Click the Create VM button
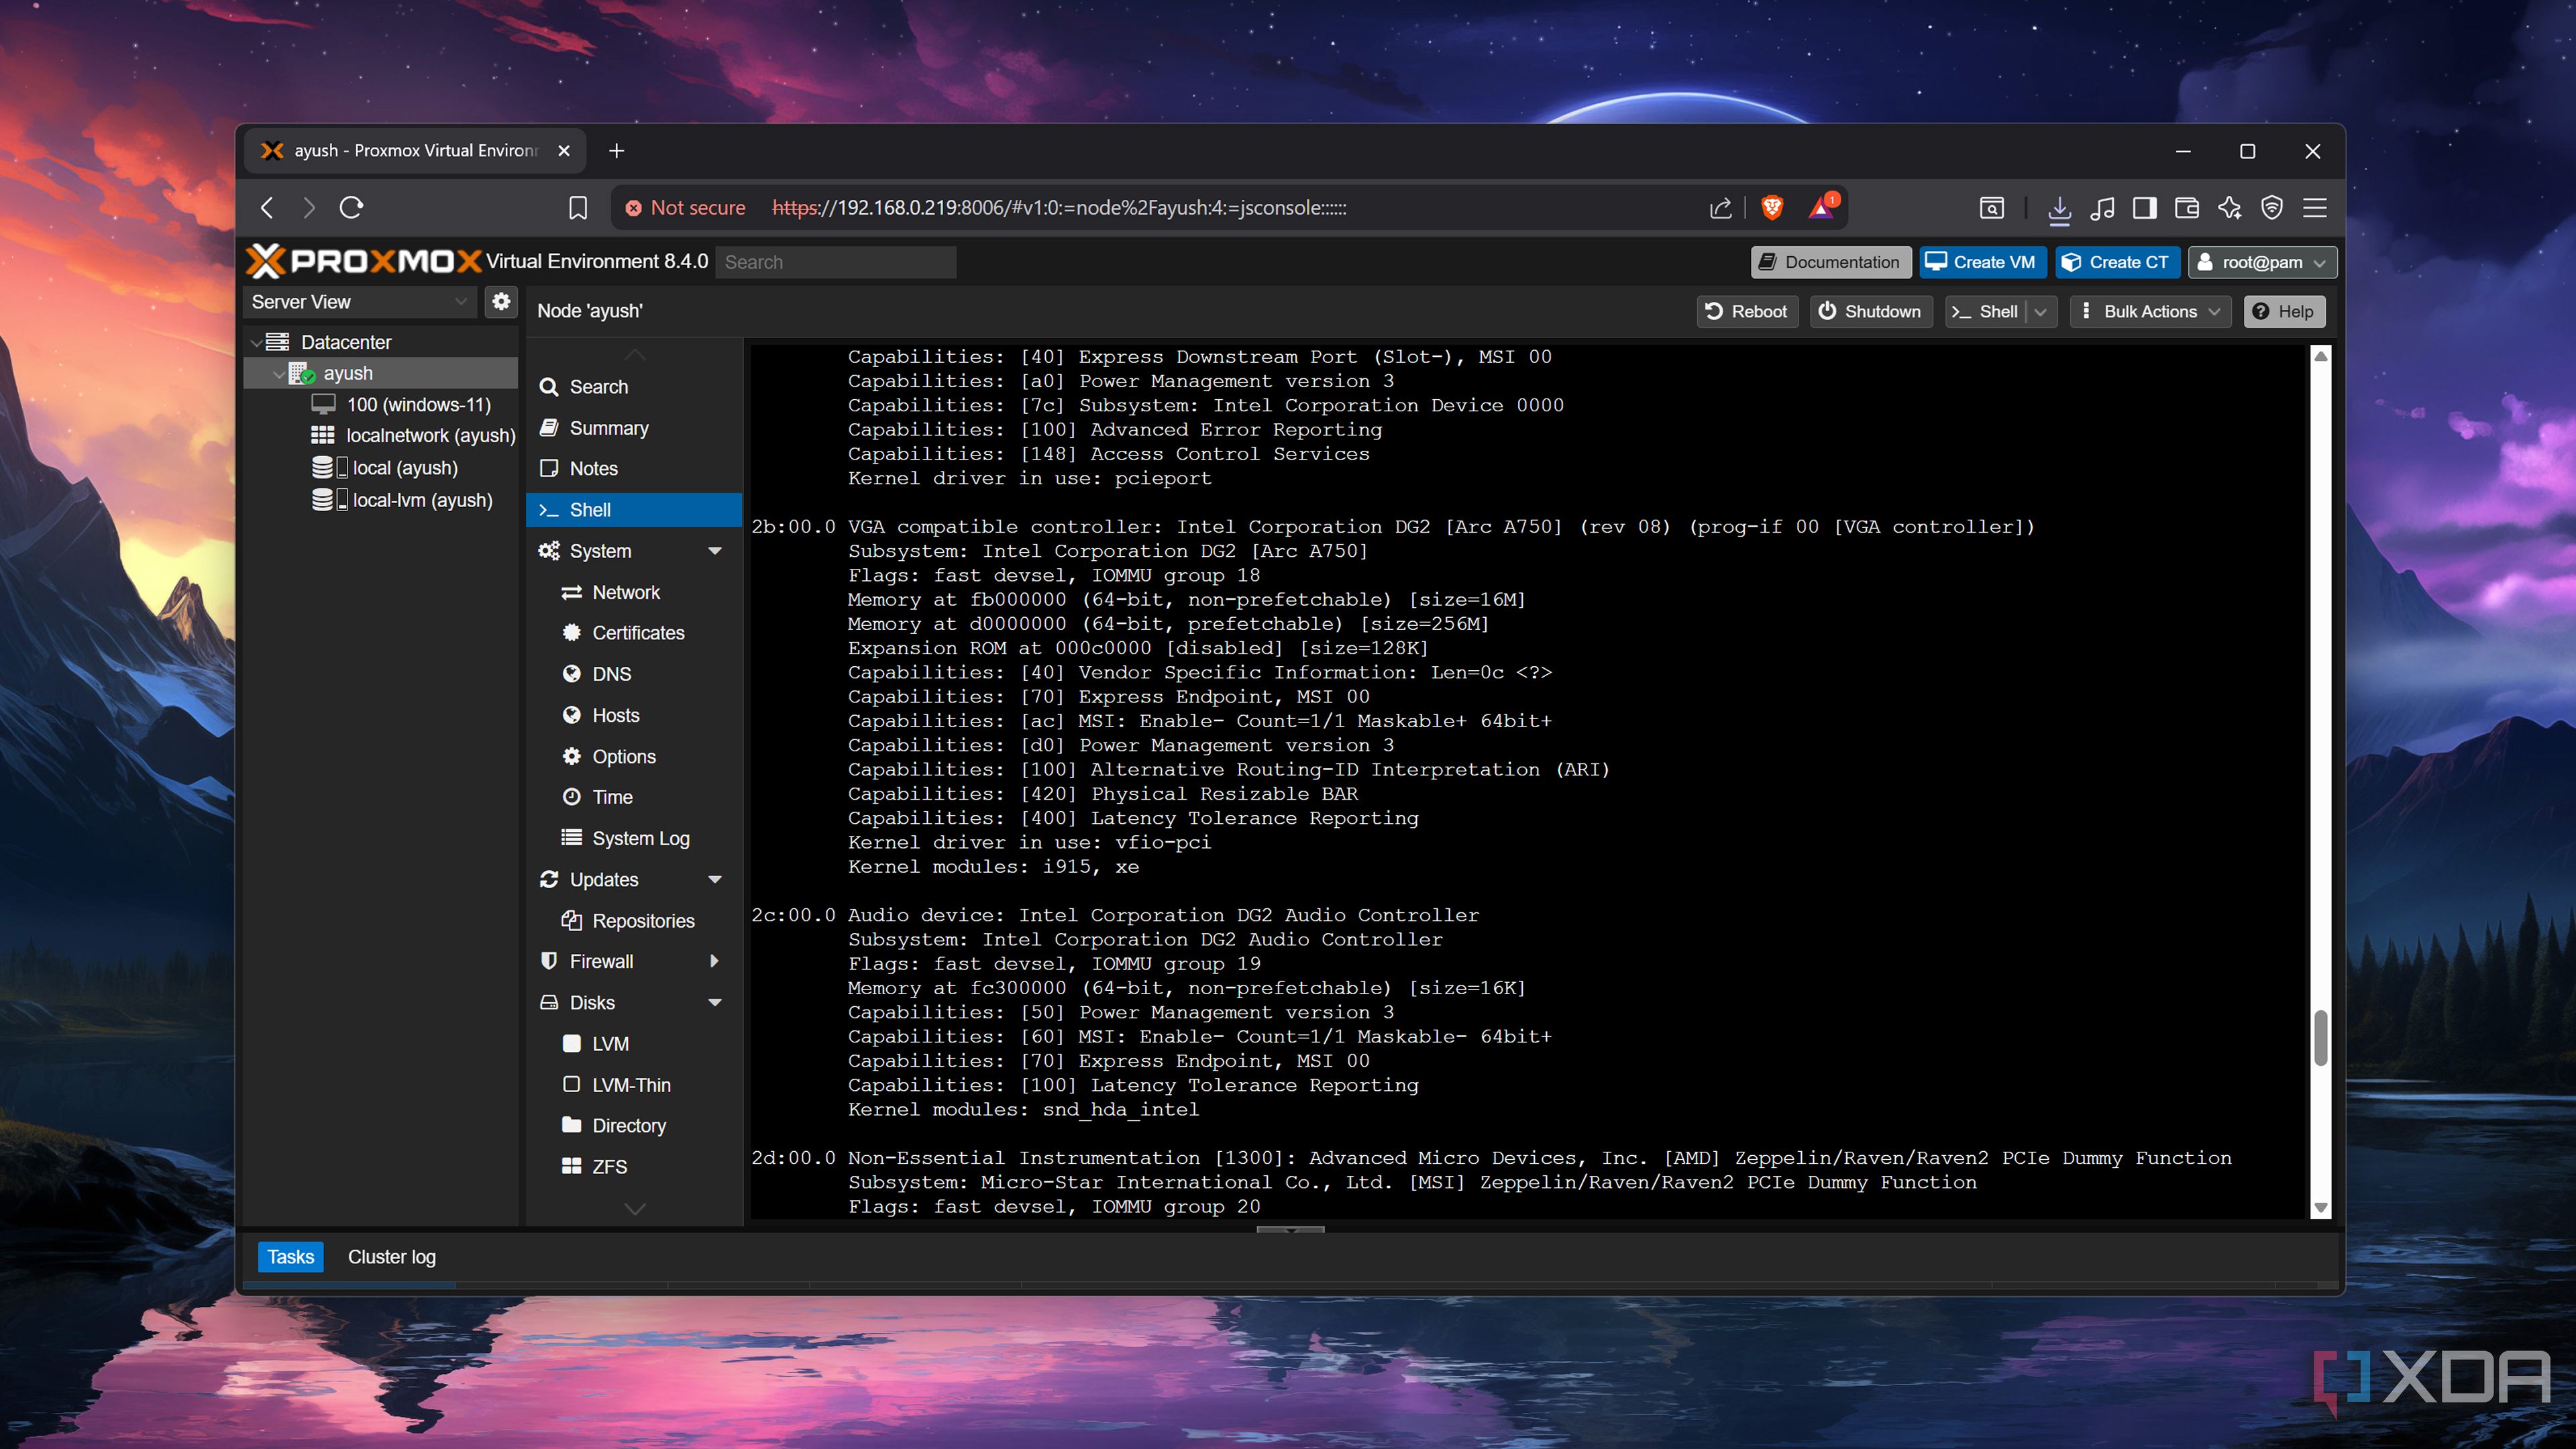 coord(1982,262)
